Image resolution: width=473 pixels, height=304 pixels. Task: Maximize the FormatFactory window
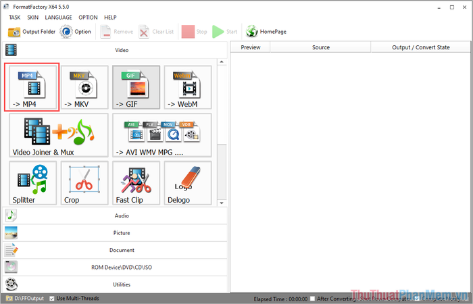[452, 7]
